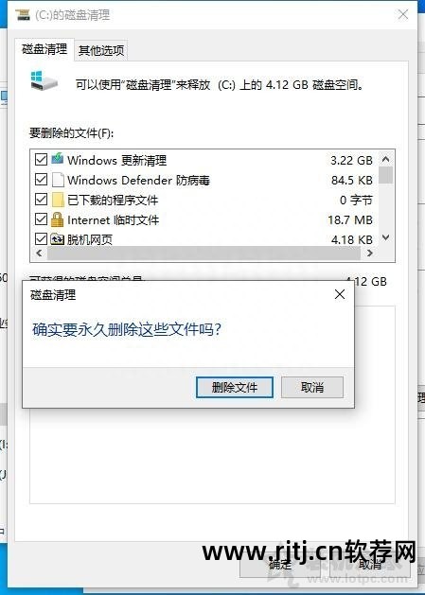Click the Windows 更新清理 item icon
The height and width of the screenshot is (595, 425).
58,159
